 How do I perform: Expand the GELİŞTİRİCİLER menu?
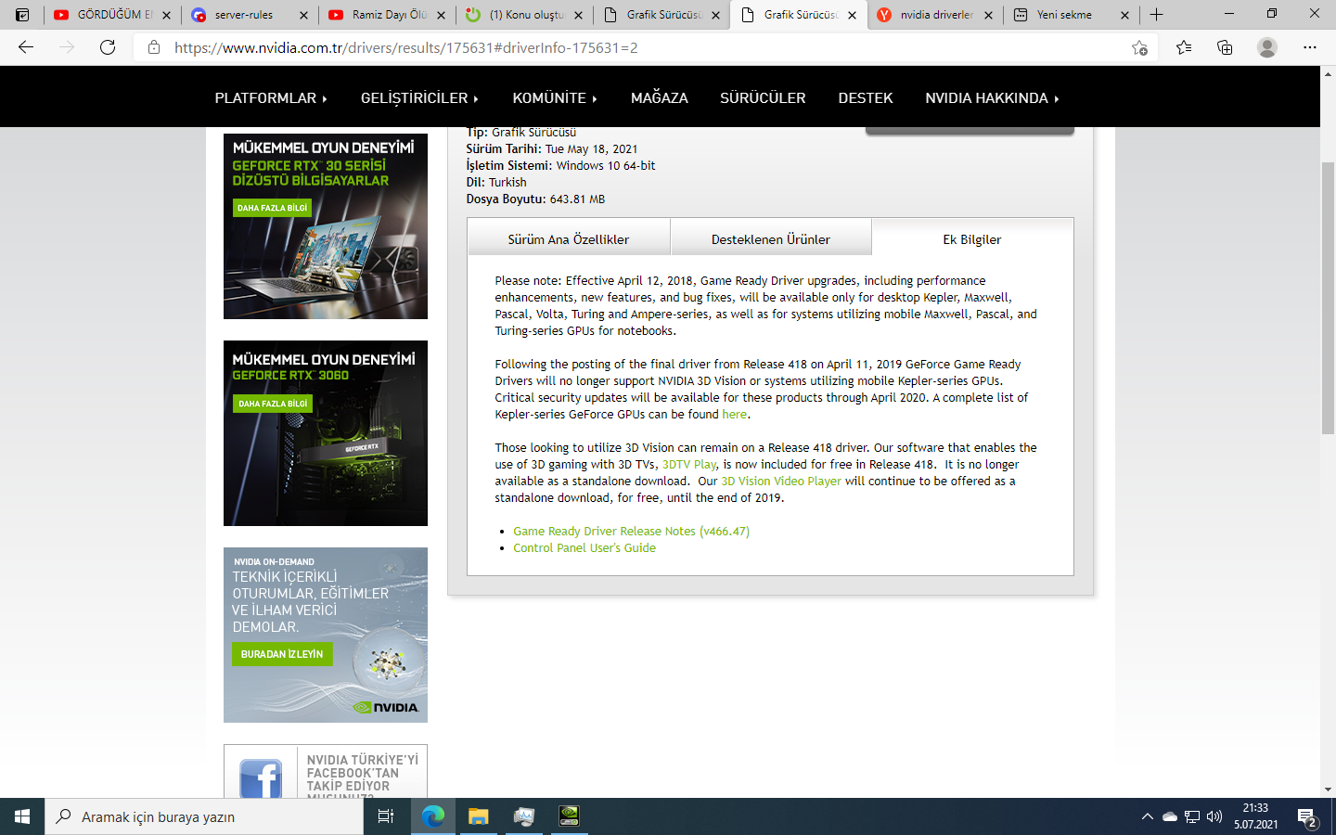pyautogui.click(x=419, y=97)
